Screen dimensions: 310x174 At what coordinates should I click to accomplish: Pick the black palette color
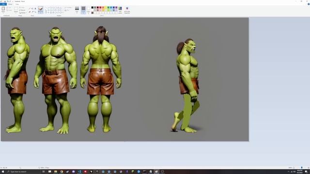[93, 8]
